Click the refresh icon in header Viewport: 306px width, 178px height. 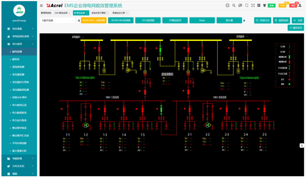point(247,6)
